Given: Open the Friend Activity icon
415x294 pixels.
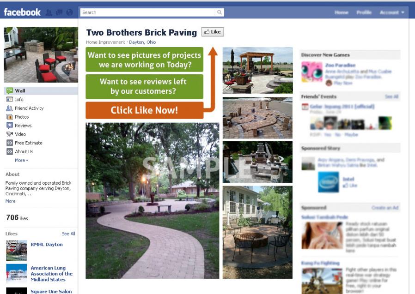Looking at the screenshot, I should pos(10,108).
